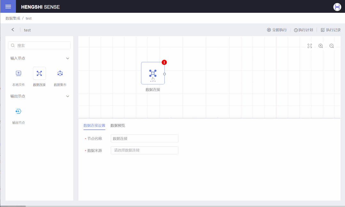The height and width of the screenshot is (207, 345).
Task: Collapse the 输出节点 section
Action: (67, 96)
